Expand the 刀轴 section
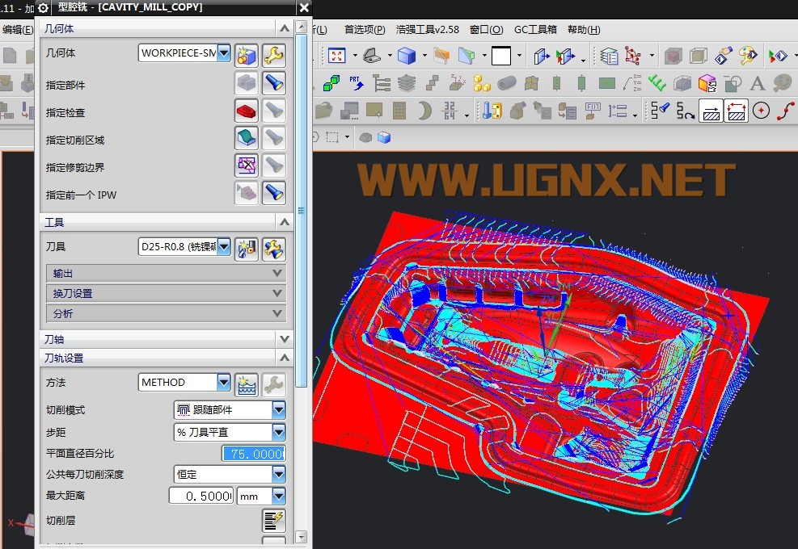The image size is (798, 549). 167,339
